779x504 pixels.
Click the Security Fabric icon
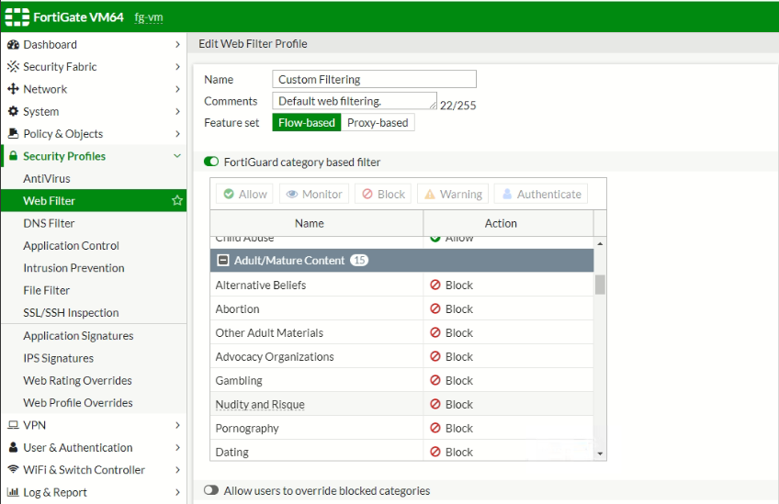13,66
